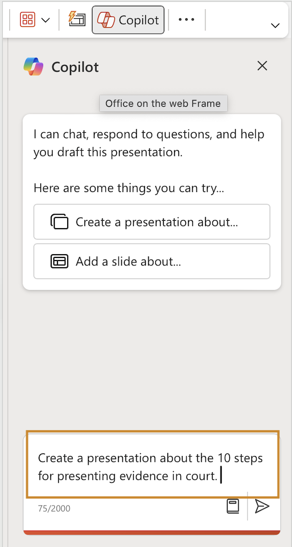Click the Office on the web Frame tooltip
The image size is (292, 547).
point(163,103)
